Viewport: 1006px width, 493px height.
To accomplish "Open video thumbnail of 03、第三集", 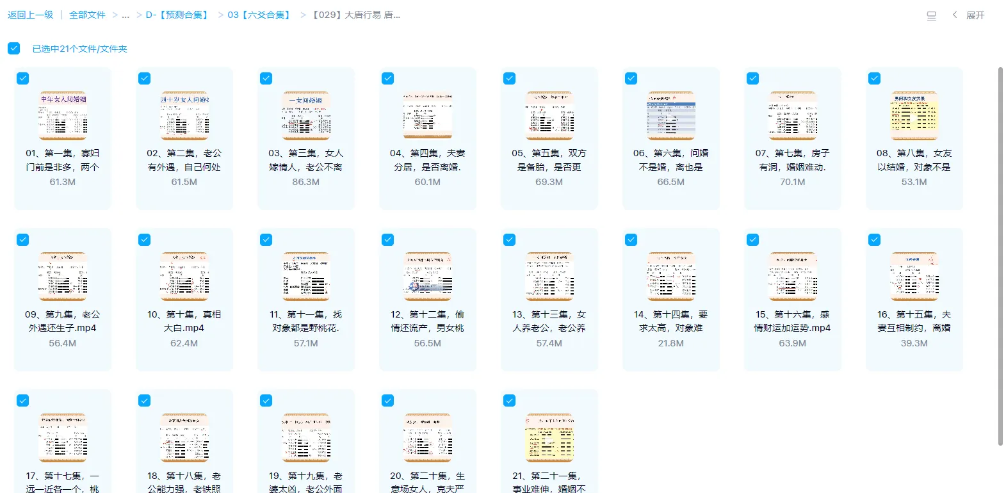I will click(306, 115).
